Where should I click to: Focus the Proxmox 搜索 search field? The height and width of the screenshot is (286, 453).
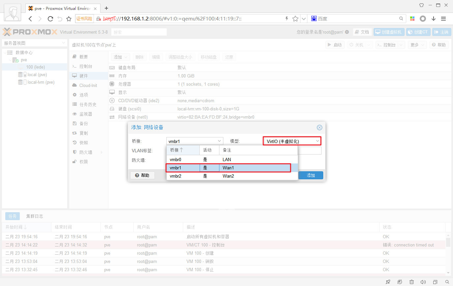(x=139, y=32)
